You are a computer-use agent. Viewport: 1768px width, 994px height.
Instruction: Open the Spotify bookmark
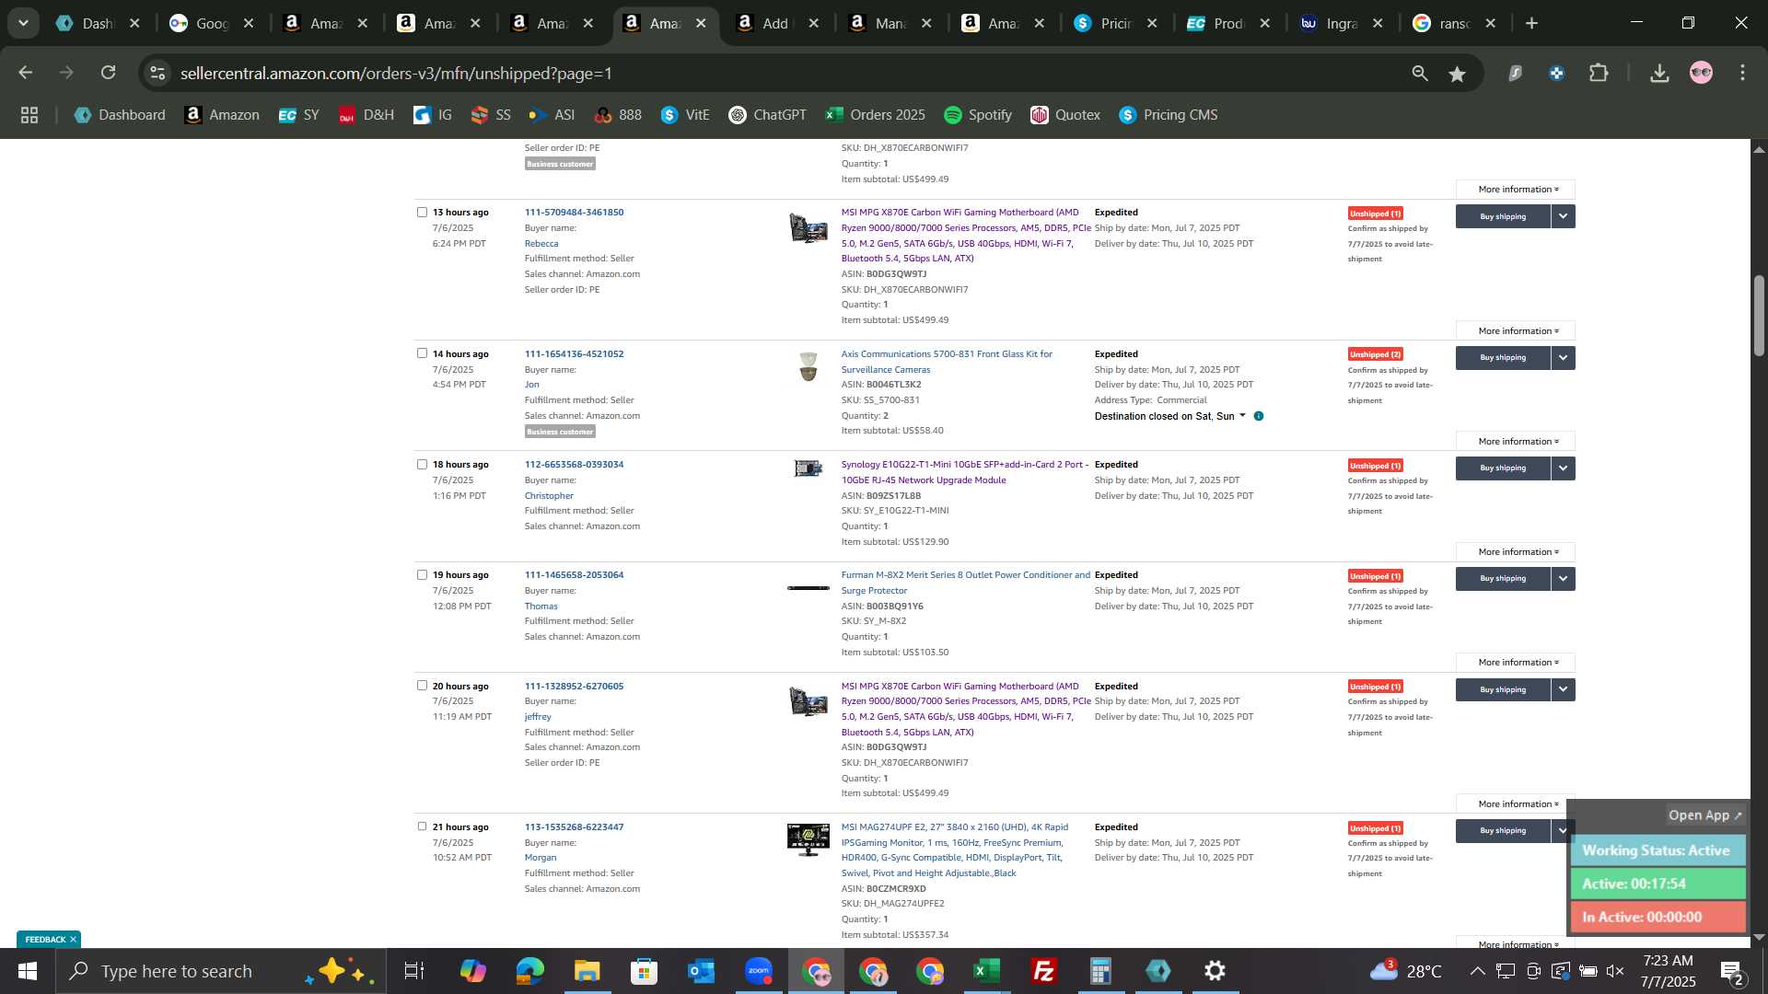tap(978, 115)
